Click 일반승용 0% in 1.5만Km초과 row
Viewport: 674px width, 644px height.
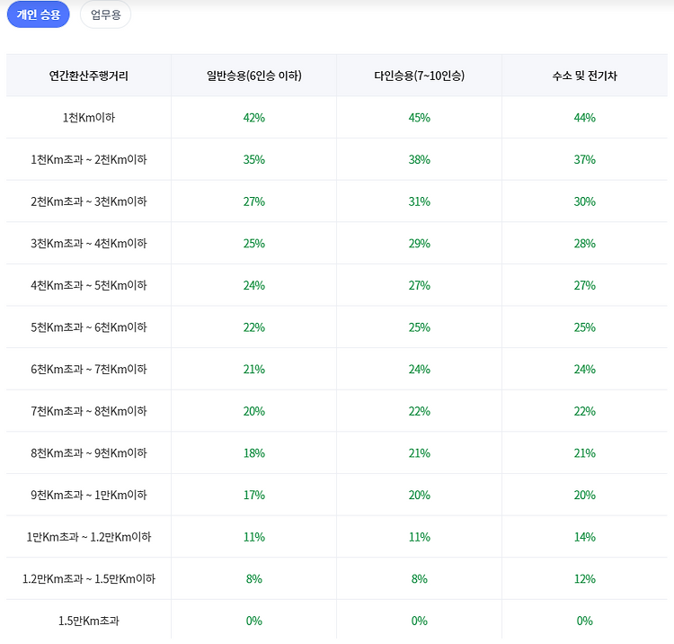(253, 621)
